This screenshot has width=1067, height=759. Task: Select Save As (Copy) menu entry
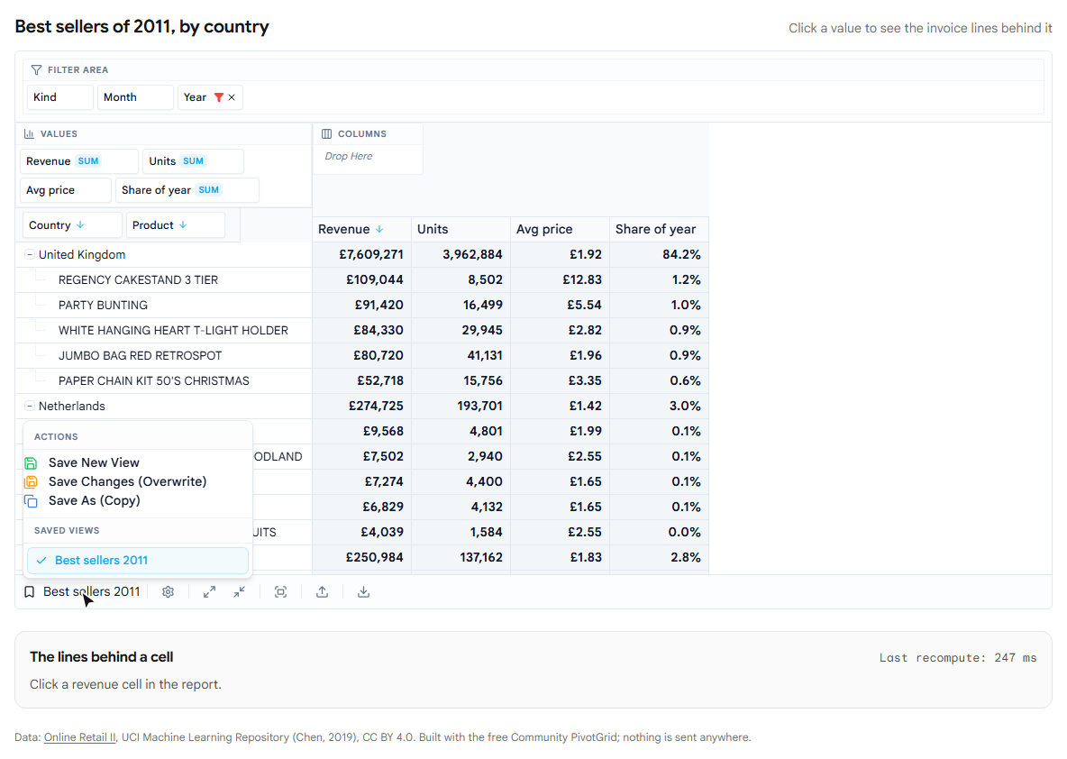coord(94,500)
